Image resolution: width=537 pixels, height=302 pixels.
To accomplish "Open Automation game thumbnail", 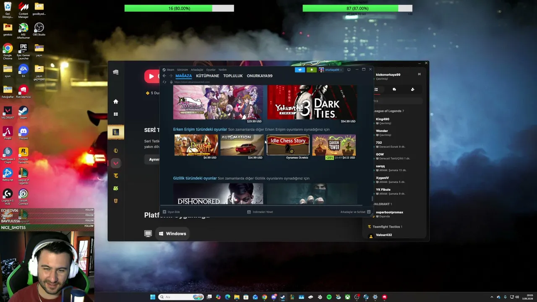I will point(242,145).
